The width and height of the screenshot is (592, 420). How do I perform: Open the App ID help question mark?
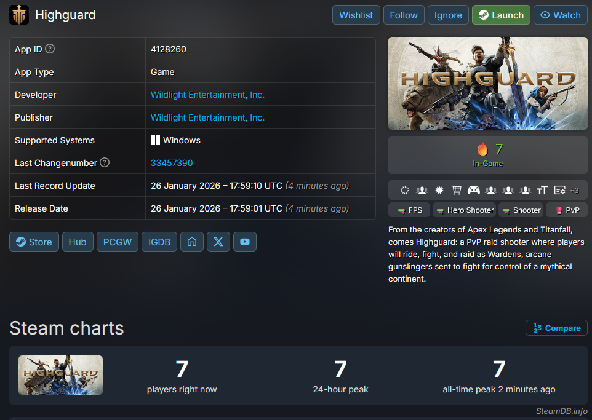[50, 49]
